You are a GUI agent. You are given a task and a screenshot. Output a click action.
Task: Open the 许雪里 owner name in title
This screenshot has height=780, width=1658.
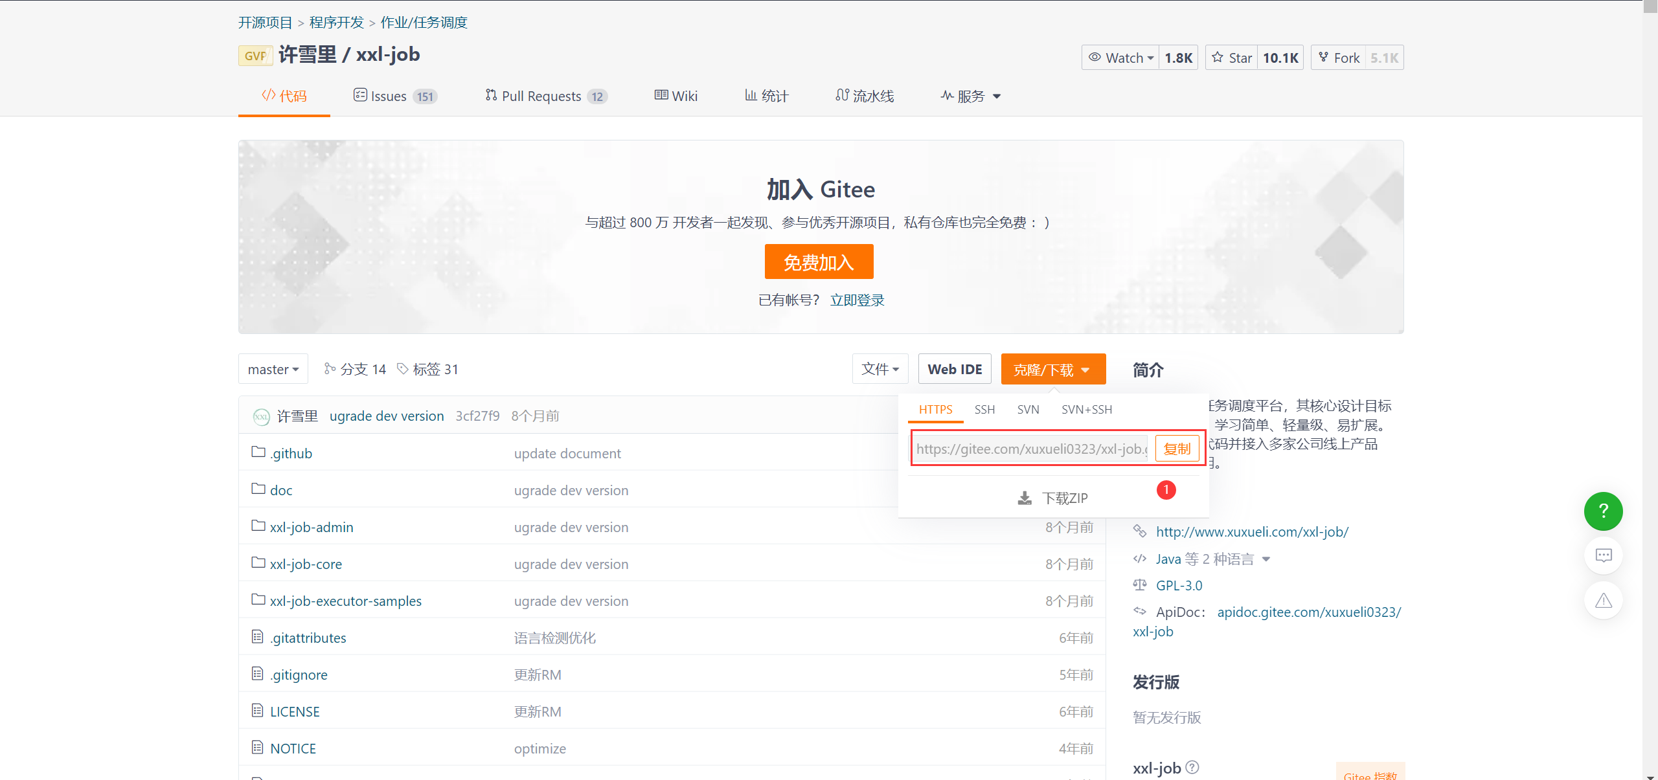pyautogui.click(x=308, y=54)
